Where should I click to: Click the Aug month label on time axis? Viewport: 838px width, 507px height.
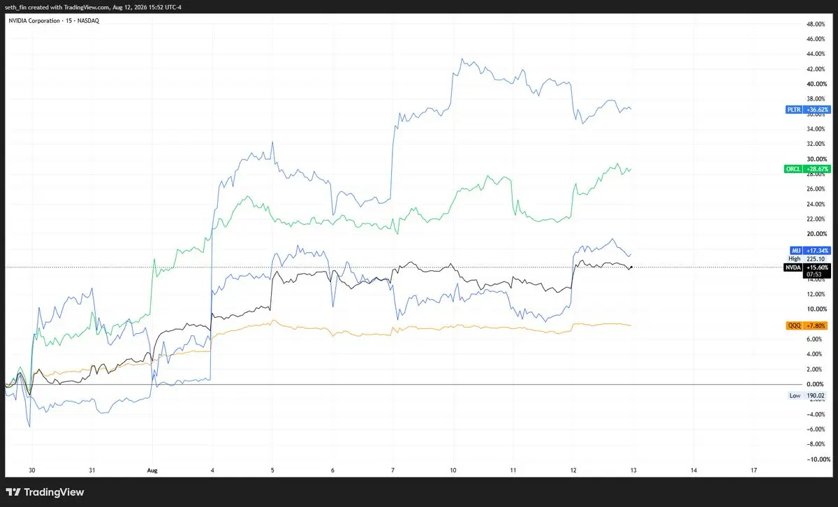152,471
